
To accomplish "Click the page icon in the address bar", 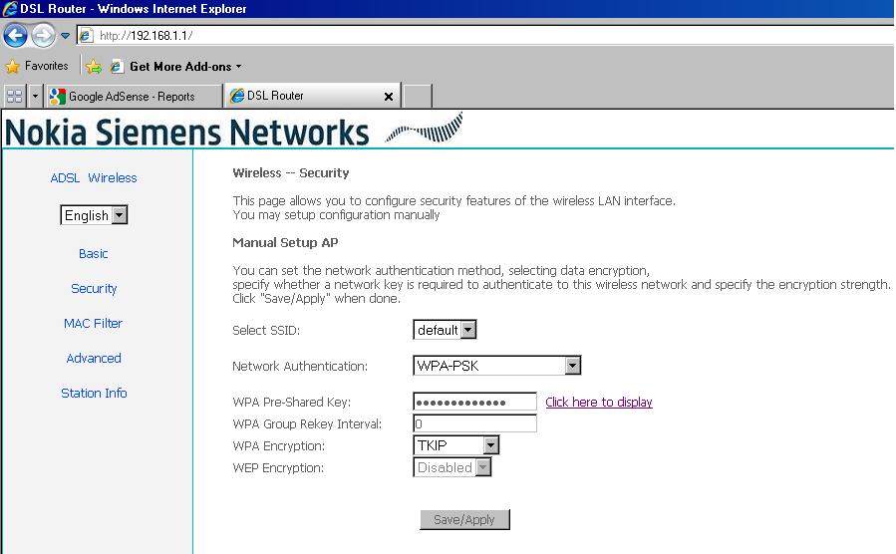I will point(86,36).
